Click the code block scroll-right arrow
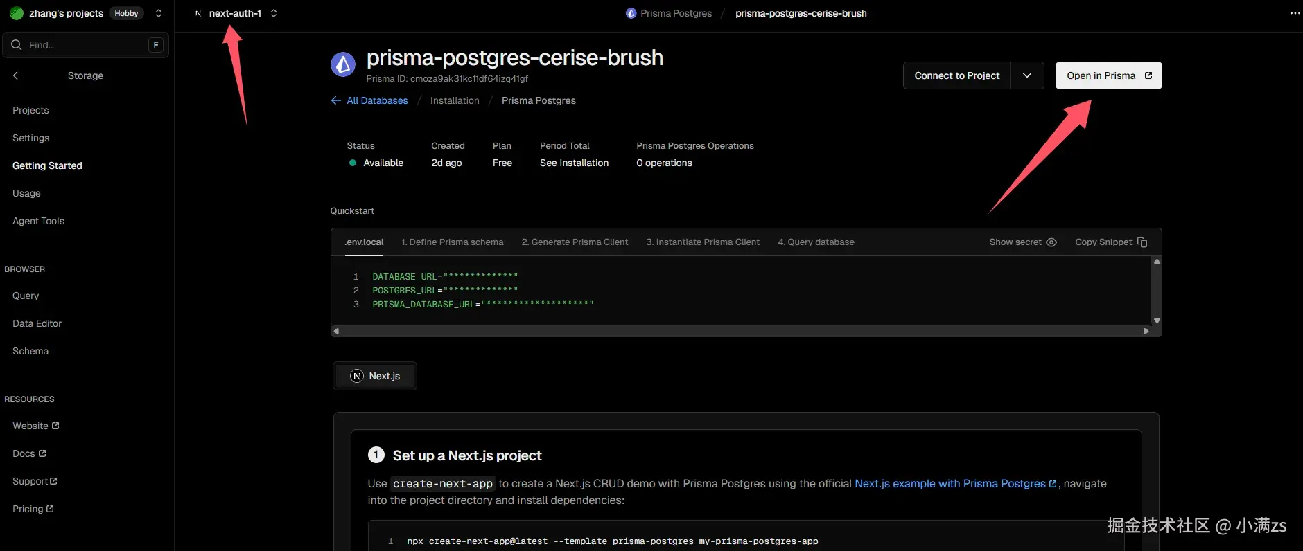 tap(1146, 331)
